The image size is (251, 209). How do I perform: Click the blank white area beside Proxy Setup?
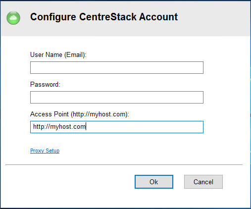[132, 151]
